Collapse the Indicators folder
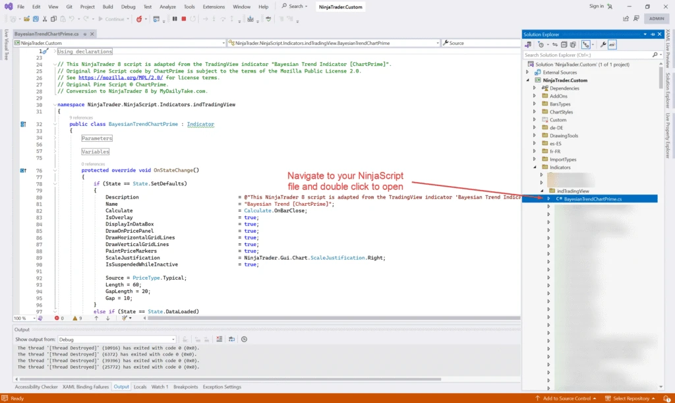The height and width of the screenshot is (403, 675). (535, 168)
